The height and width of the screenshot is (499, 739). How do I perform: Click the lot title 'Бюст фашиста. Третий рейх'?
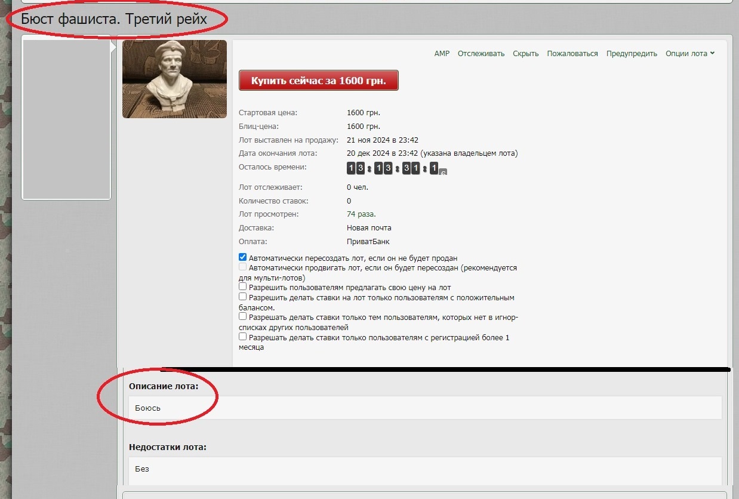point(114,19)
